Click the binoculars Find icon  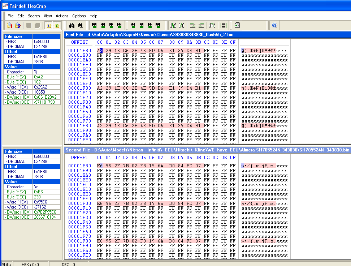tap(71, 25)
